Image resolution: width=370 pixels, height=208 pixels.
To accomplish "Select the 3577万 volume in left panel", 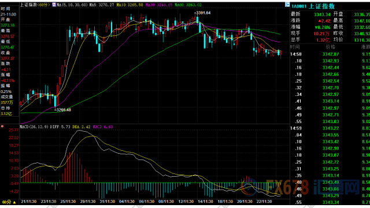I will tap(7, 103).
